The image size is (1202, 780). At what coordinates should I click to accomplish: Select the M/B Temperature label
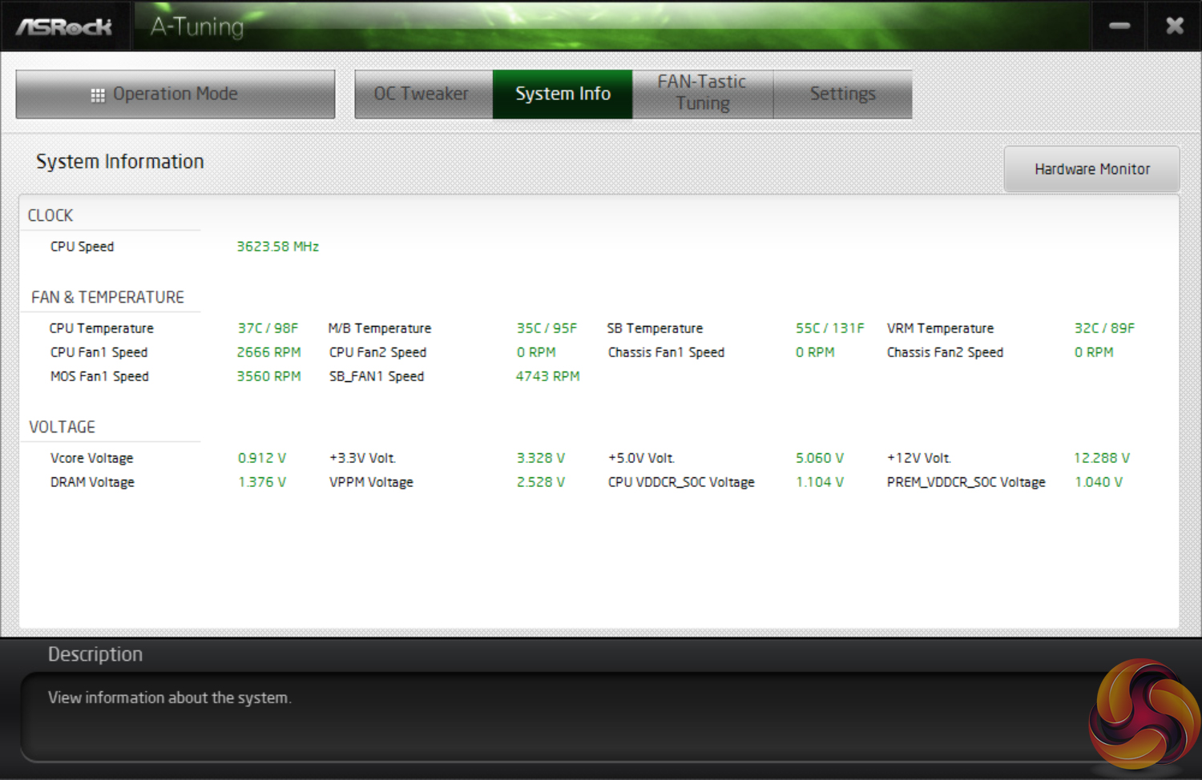pos(380,328)
